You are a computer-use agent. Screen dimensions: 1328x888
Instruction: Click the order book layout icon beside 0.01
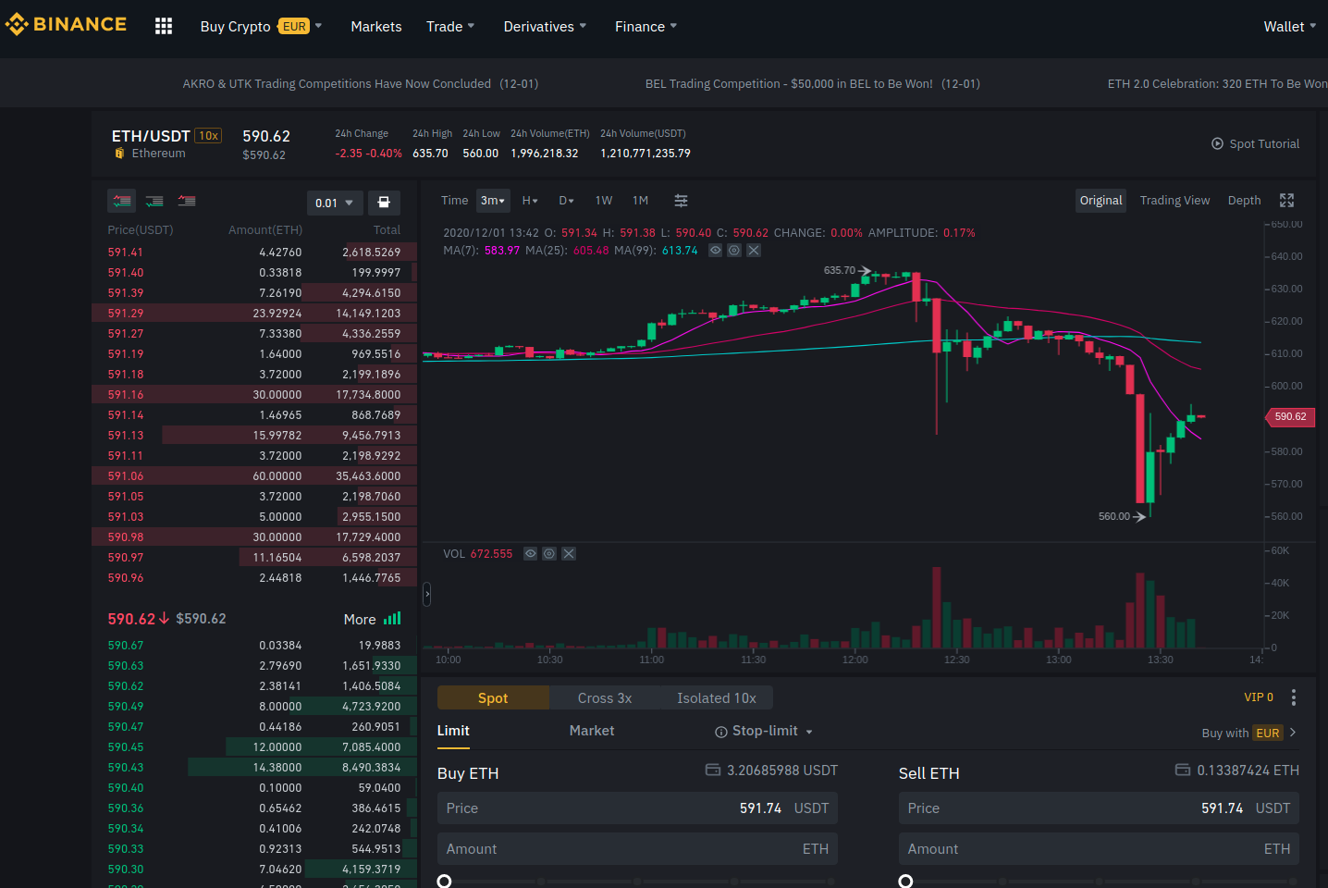tap(384, 203)
